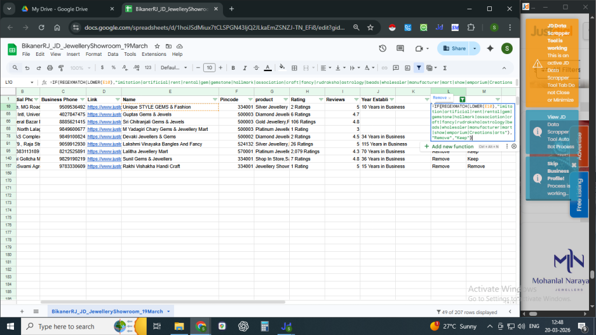This screenshot has width=596, height=335.
Task: Click the Print icon in toolbar
Action: coord(49,68)
